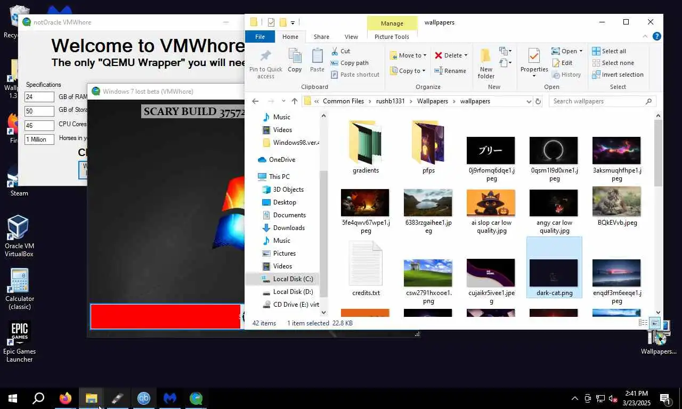This screenshot has width=682, height=409.
Task: Click Copy path in ribbon
Action: [x=350, y=63]
